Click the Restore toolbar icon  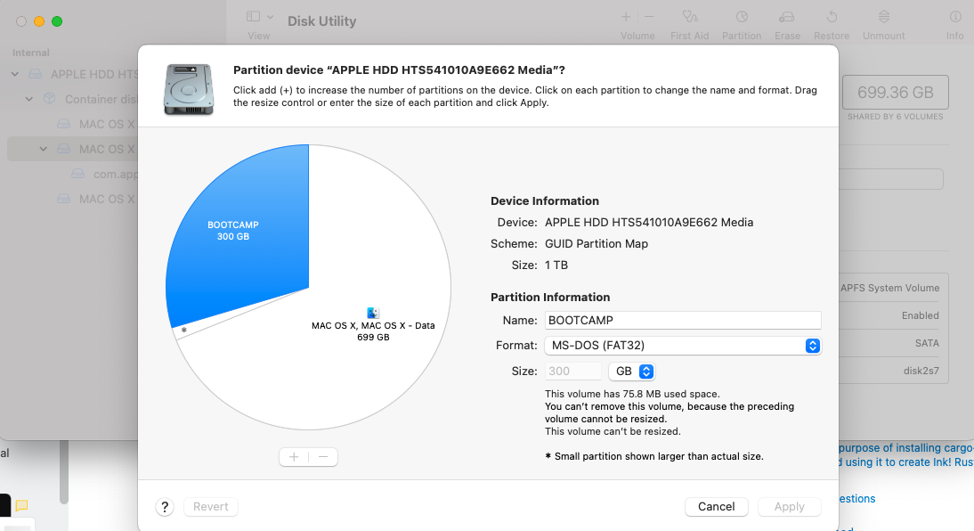coord(832,17)
